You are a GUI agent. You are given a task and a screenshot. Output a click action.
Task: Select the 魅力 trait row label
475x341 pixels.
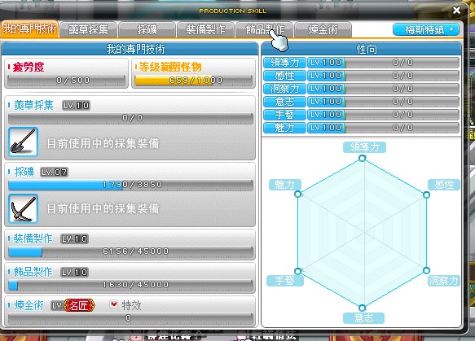[x=284, y=128]
